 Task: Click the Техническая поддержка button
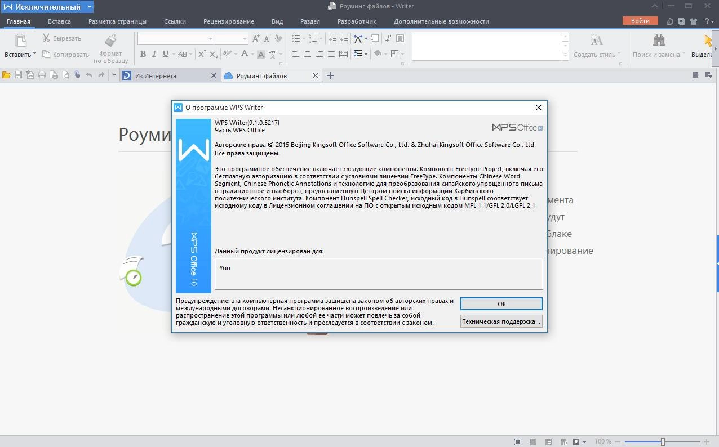tap(501, 321)
